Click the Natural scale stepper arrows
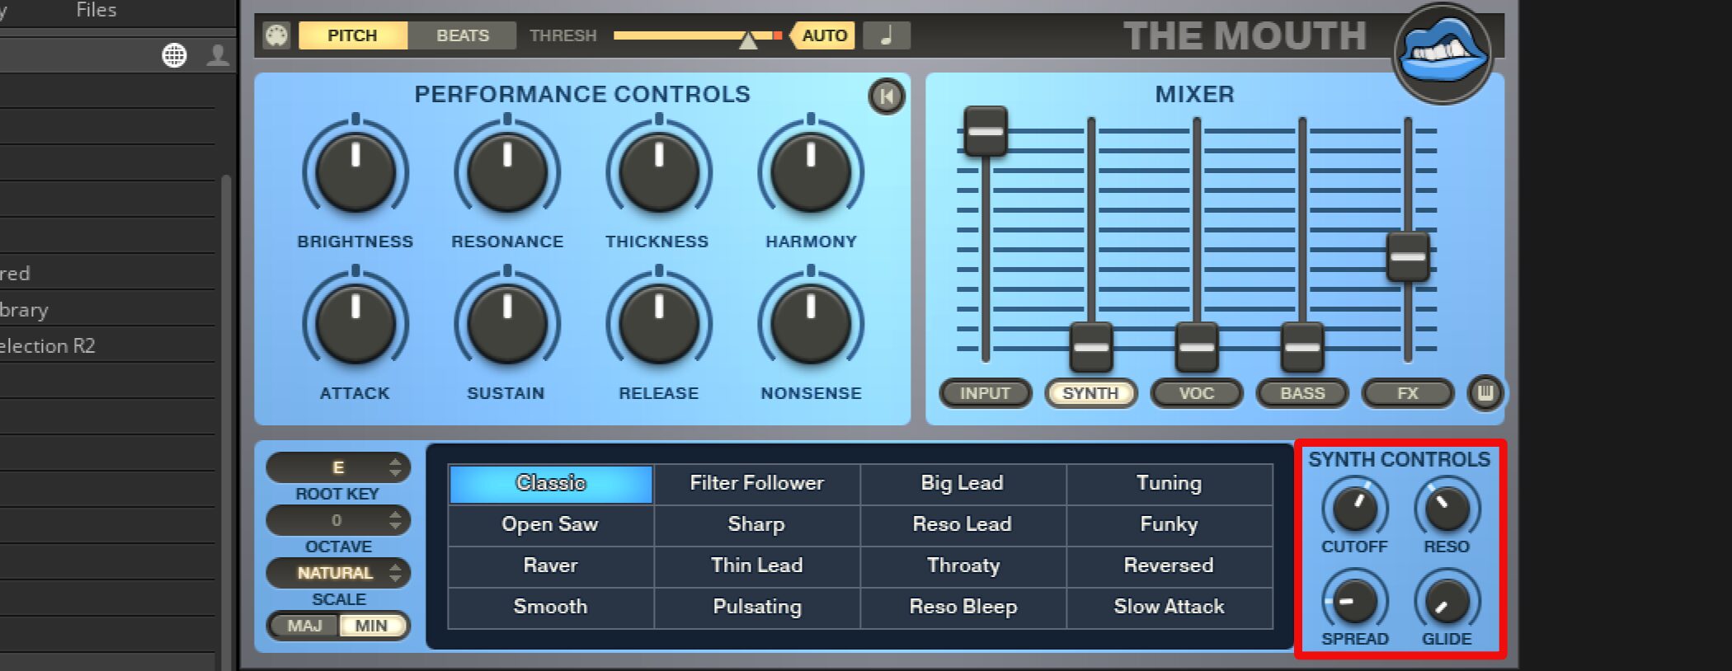 click(x=396, y=573)
